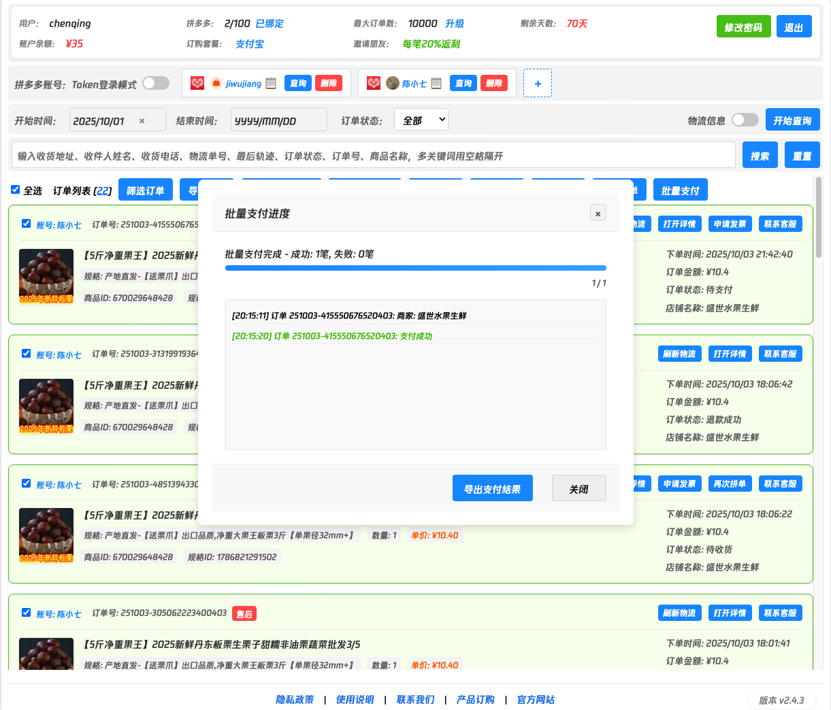Enable the 物流信息 switch
Screen dimensions: 831x710
pos(745,120)
